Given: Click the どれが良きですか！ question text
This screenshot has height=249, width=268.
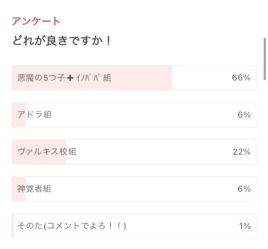Looking at the screenshot, I should [62, 41].
